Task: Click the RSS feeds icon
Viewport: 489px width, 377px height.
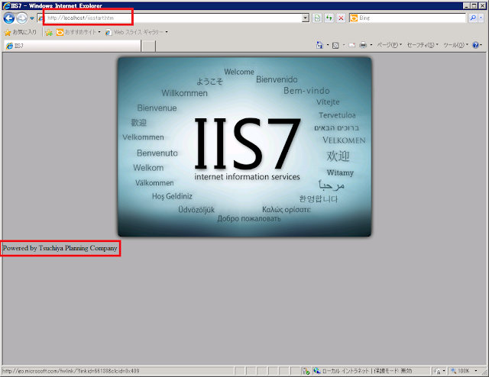Action: 335,46
